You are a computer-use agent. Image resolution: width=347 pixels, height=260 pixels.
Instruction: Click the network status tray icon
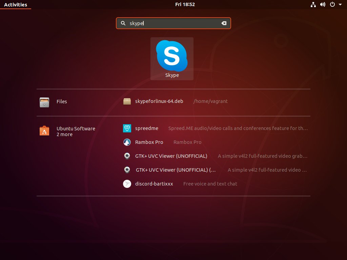313,4
